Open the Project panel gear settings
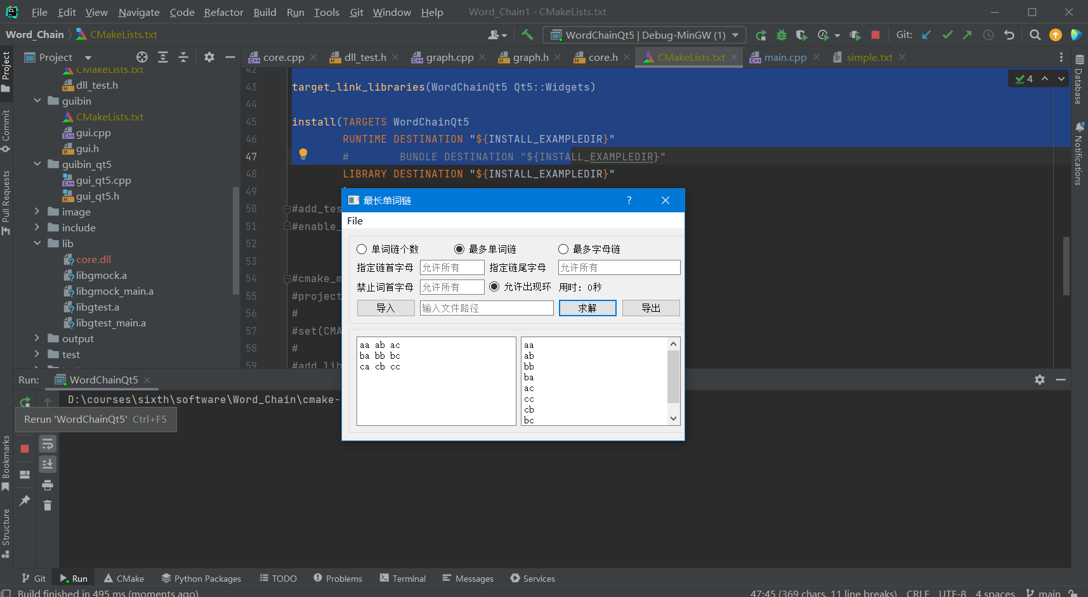Viewport: 1088px width, 597px height. coord(209,57)
